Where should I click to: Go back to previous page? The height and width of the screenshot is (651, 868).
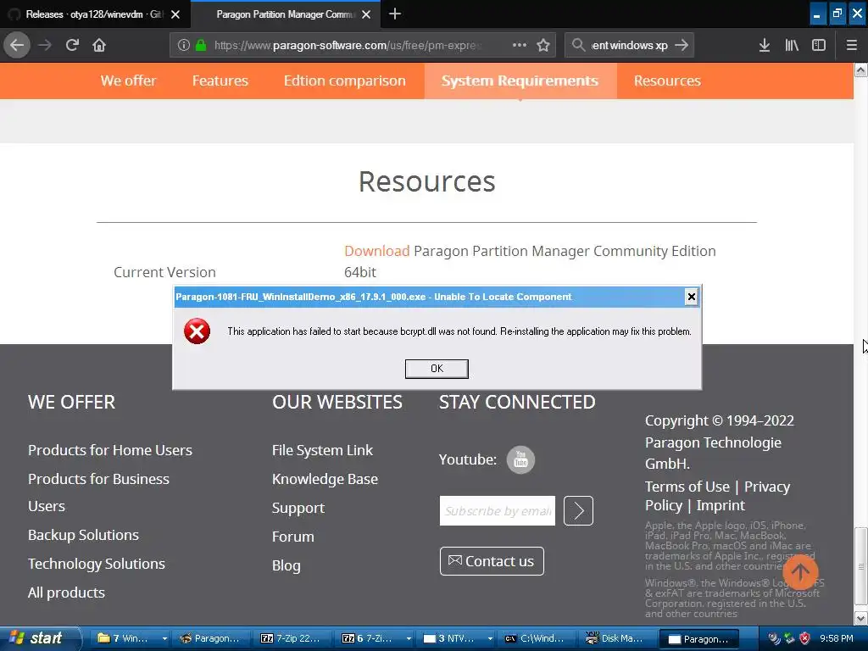pyautogui.click(x=17, y=45)
